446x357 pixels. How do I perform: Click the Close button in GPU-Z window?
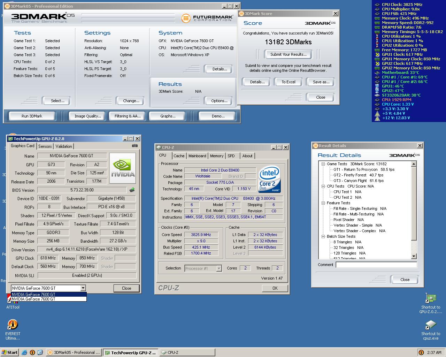(x=126, y=288)
